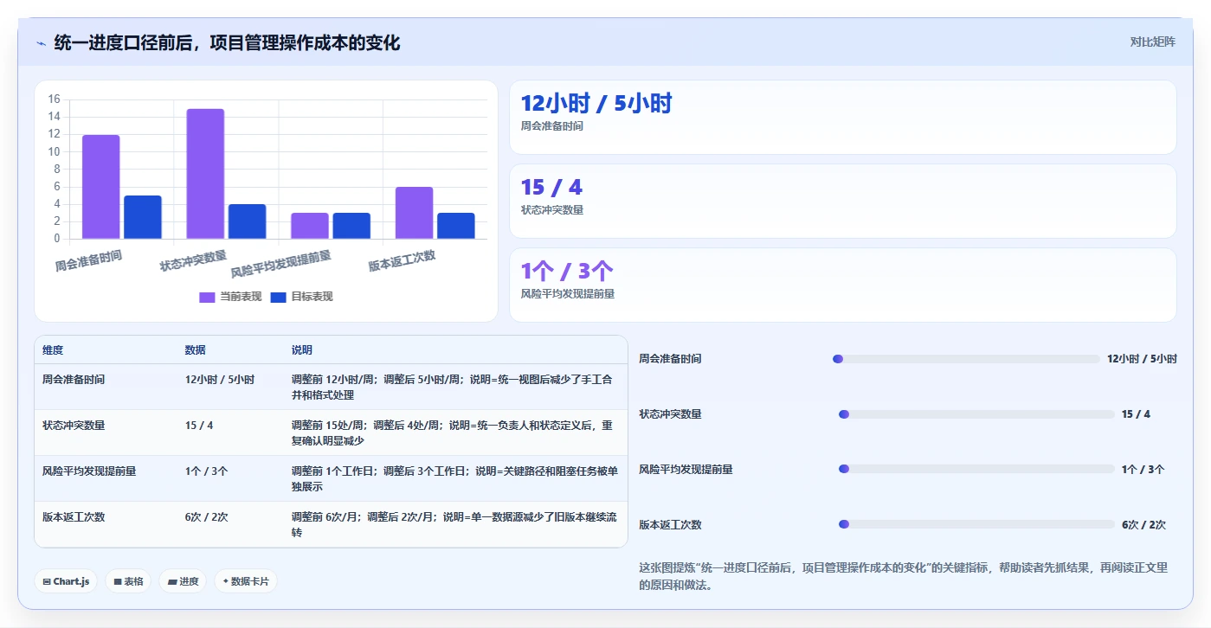The height and width of the screenshot is (628, 1211).
Task: Click the 15 / 4 value after progress bar
Action: [1136, 414]
